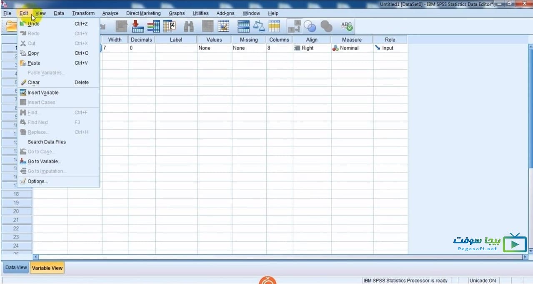Open the Direct Marketing menu

(x=143, y=13)
